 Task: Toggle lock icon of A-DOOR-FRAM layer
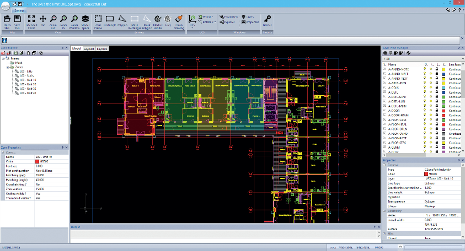pos(437,115)
